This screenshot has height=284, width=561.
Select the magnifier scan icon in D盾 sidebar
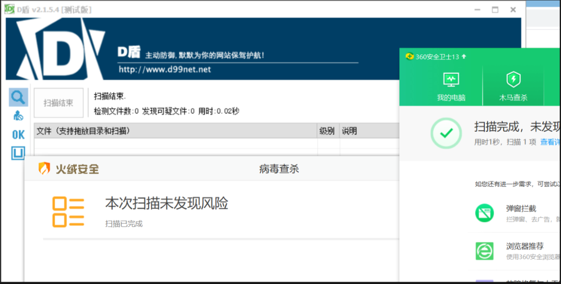coord(18,97)
